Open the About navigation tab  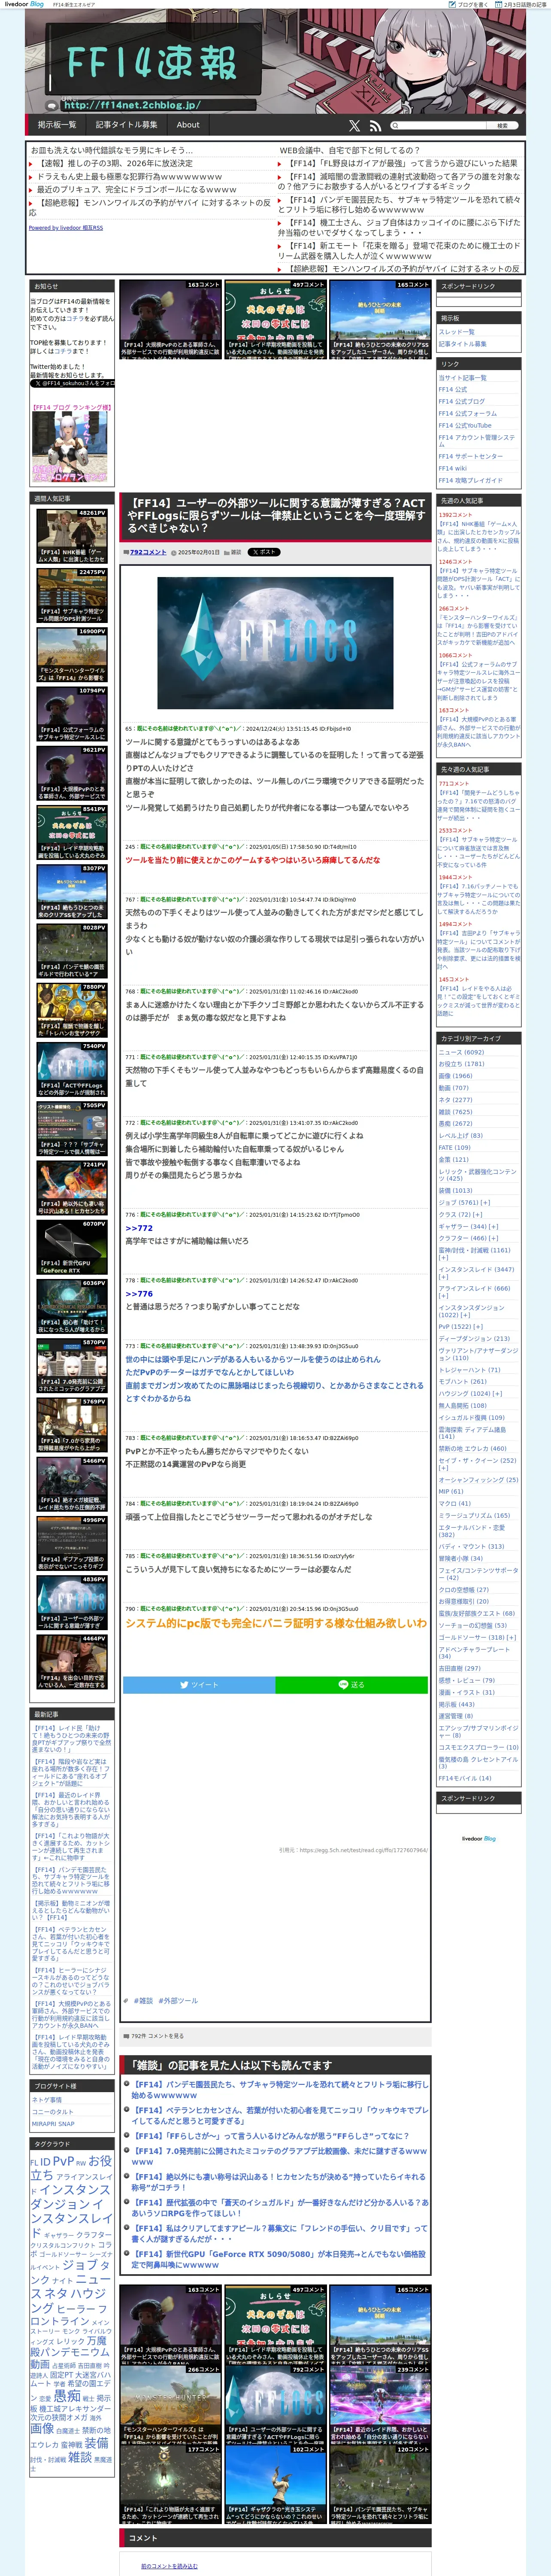tap(188, 125)
